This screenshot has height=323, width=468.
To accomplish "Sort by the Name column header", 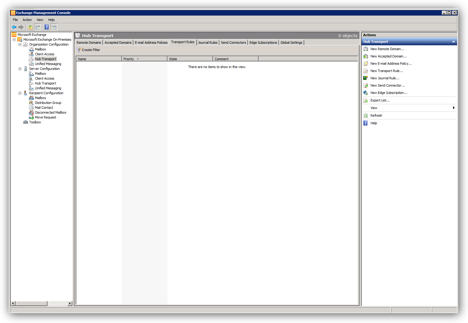I will [x=99, y=59].
